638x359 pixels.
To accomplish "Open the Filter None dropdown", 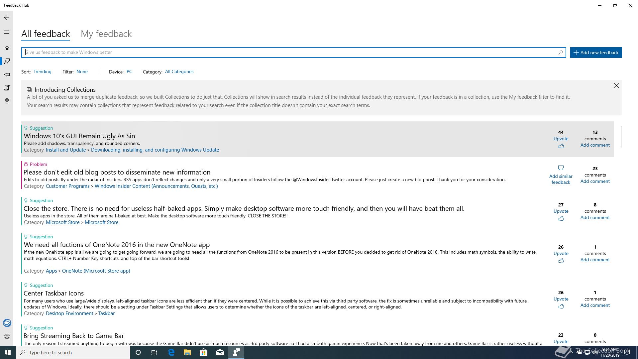I will (x=82, y=71).
